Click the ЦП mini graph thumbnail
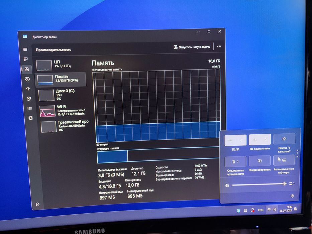 tap(44, 65)
